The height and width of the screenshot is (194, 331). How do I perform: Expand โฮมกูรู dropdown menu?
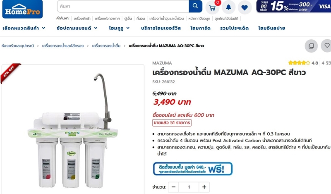pos(119,28)
